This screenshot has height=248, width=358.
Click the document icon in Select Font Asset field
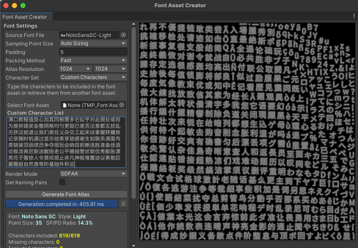pos(65,105)
